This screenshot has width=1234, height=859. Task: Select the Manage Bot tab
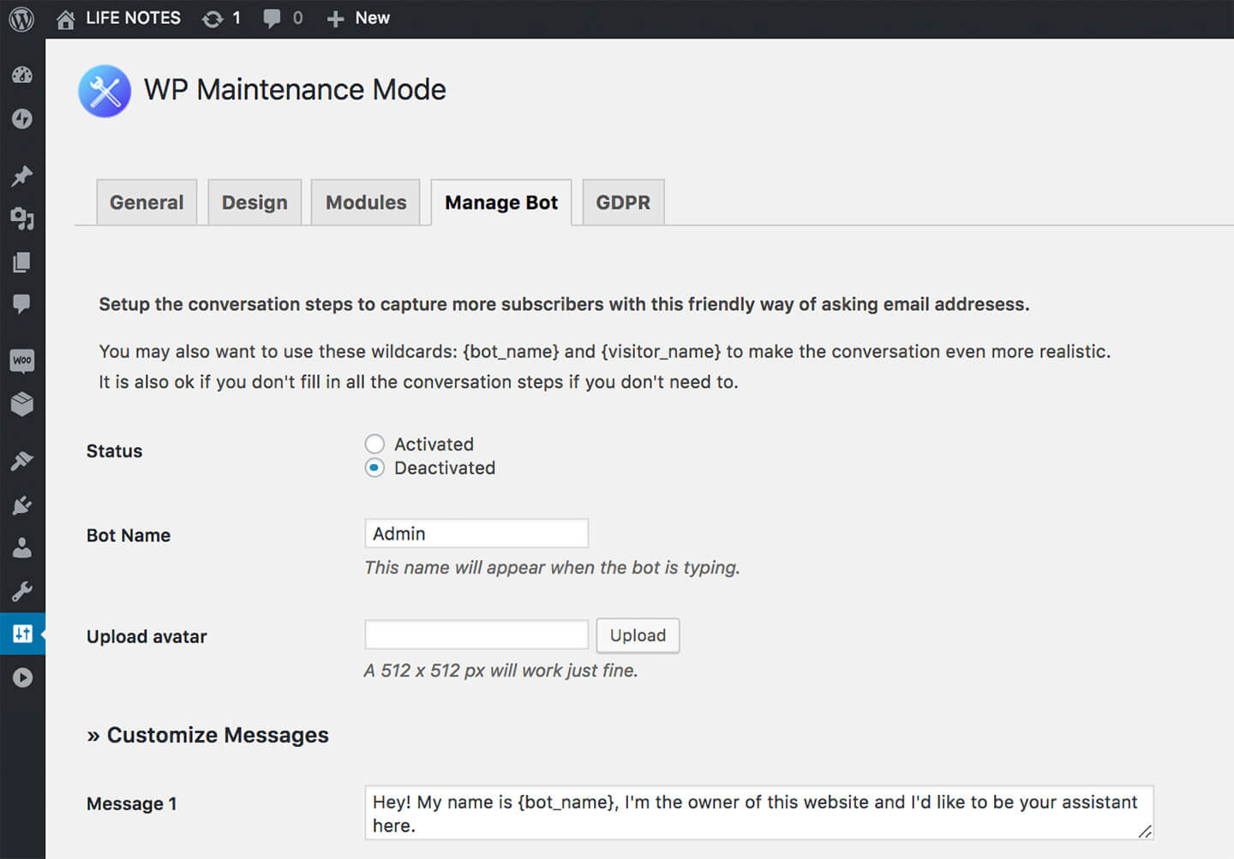501,202
